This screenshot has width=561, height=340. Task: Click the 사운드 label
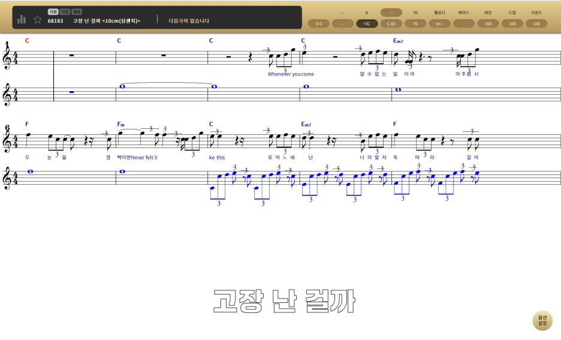536,13
